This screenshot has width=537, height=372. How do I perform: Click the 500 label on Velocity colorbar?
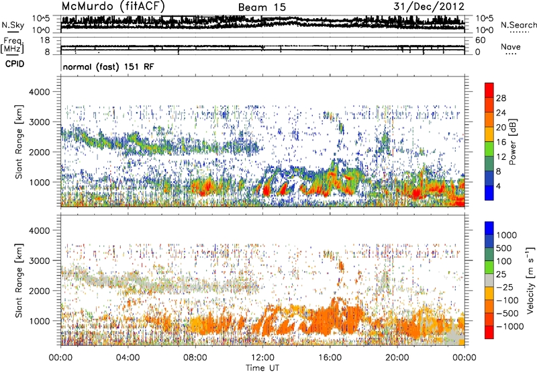tap(504, 248)
